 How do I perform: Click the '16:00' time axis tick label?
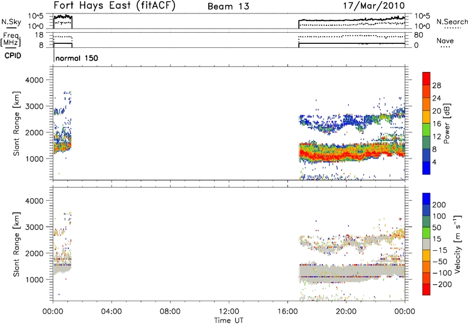(x=287, y=312)
